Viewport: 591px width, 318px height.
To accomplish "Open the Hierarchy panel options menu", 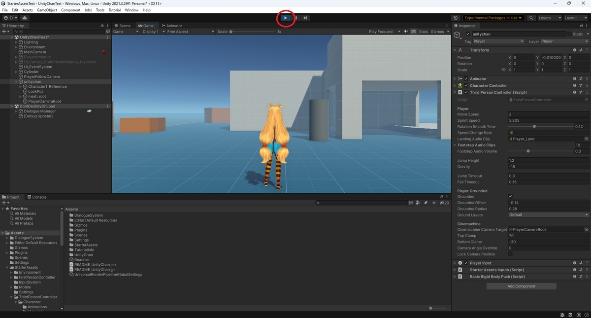I will pos(108,26).
